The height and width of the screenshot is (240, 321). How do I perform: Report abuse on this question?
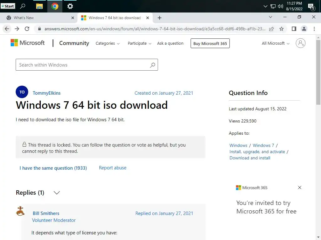113,168
